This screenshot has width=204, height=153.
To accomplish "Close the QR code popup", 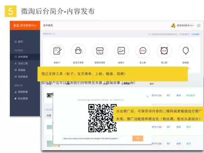I will (x=147, y=97).
